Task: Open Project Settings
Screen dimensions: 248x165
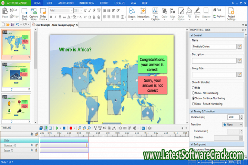Action: click(x=231, y=12)
